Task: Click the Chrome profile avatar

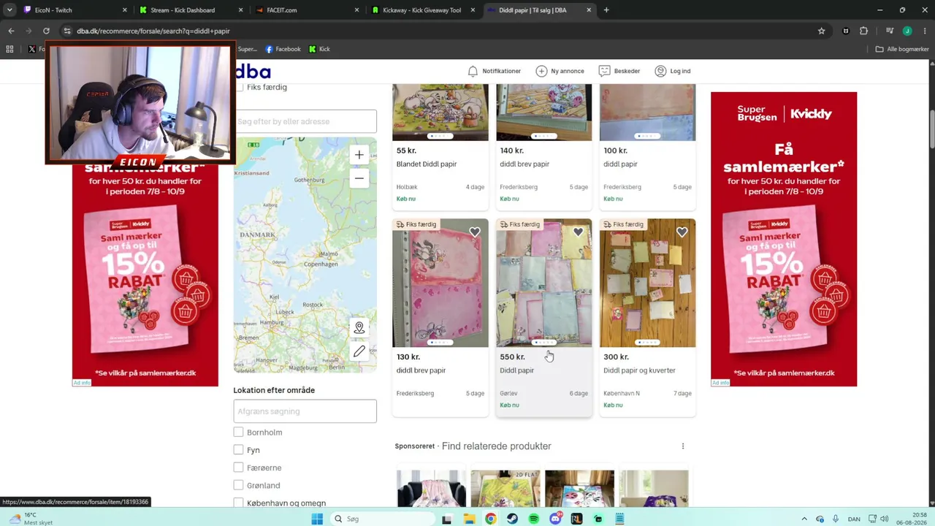Action: point(907,31)
